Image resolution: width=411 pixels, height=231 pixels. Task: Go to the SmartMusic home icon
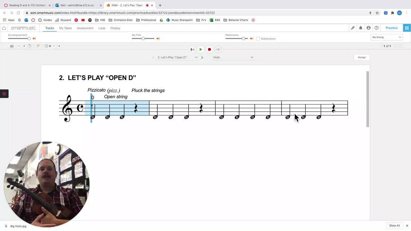click(x=4, y=28)
